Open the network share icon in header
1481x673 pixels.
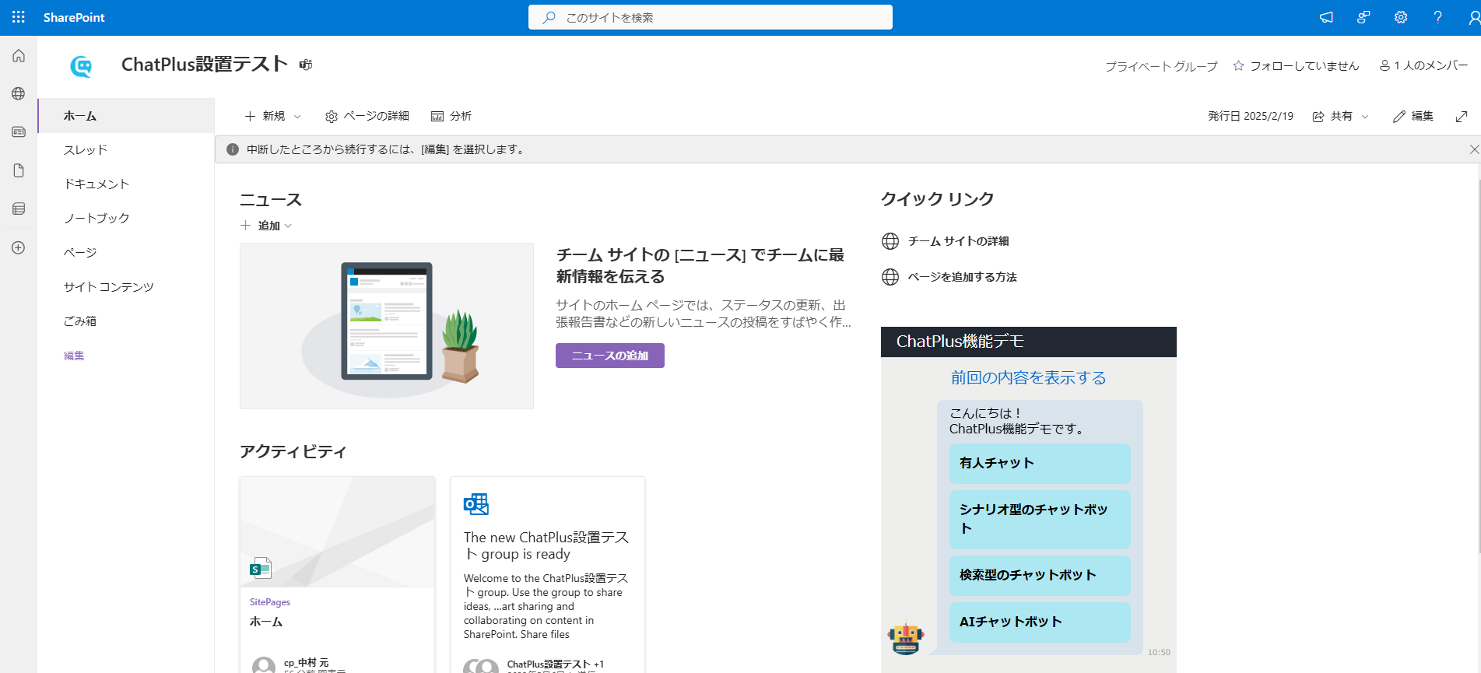(1363, 17)
